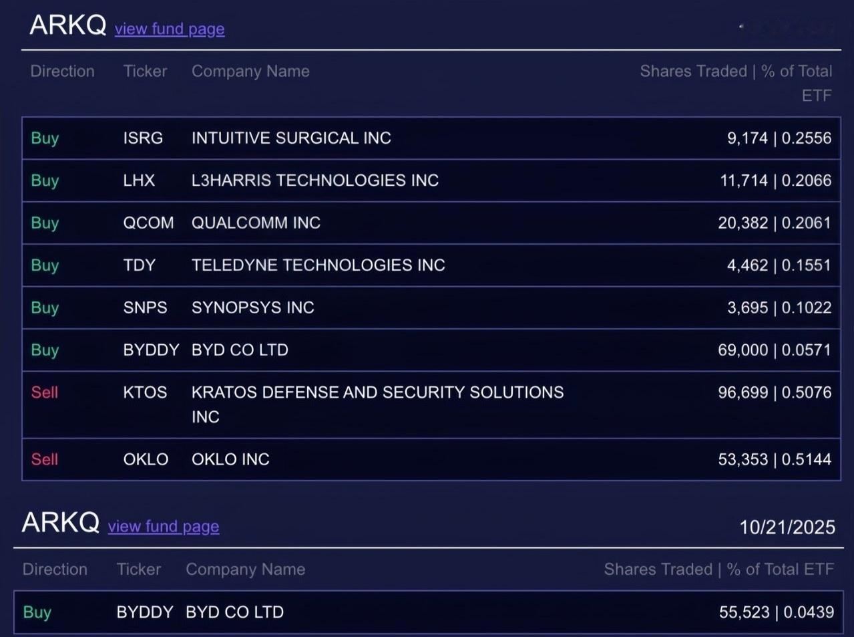This screenshot has width=854, height=637.
Task: Select the KTOS ticker cell
Action: [x=145, y=392]
